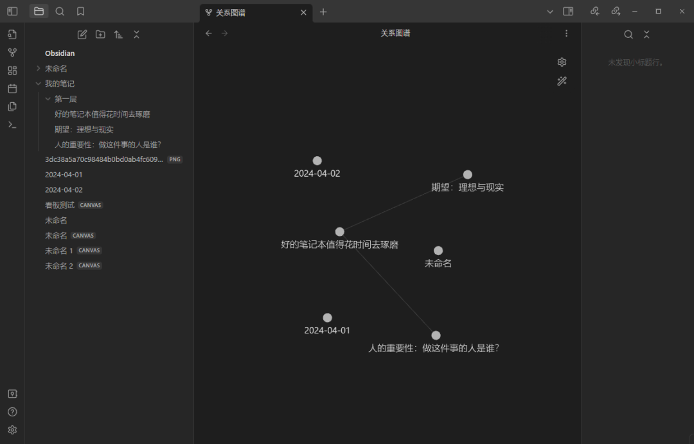Change file sort order
Image resolution: width=694 pixels, height=444 pixels.
[118, 34]
